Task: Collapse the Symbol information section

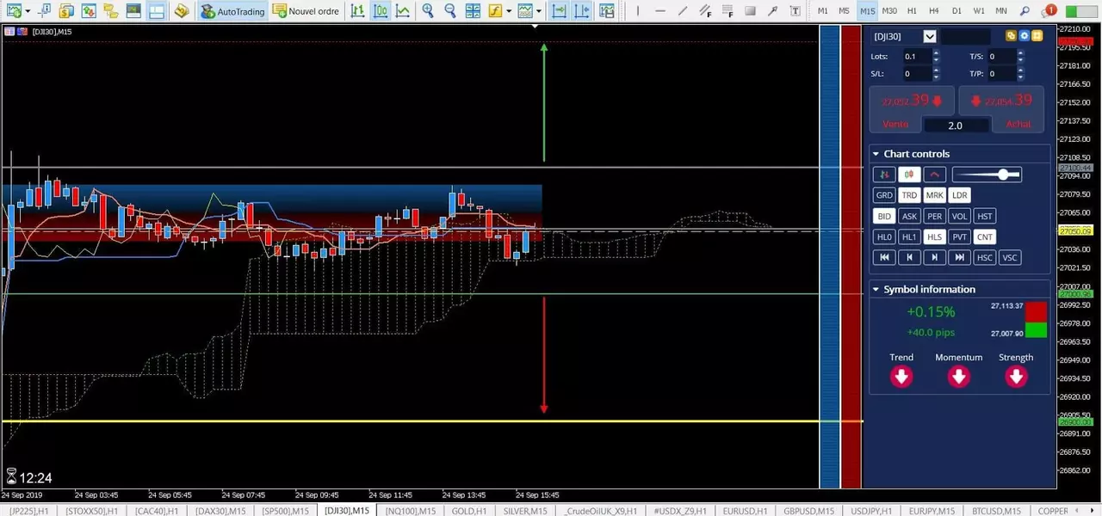Action: pos(876,290)
